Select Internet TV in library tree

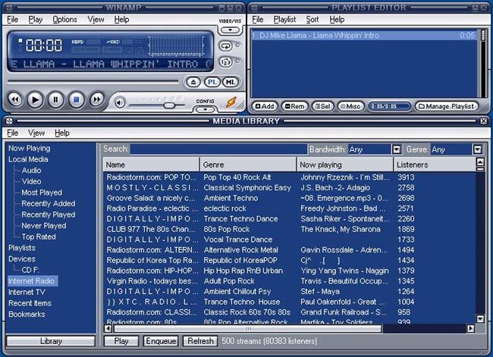pos(27,293)
